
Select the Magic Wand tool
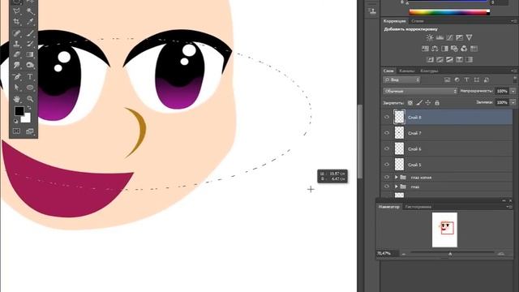pos(30,11)
